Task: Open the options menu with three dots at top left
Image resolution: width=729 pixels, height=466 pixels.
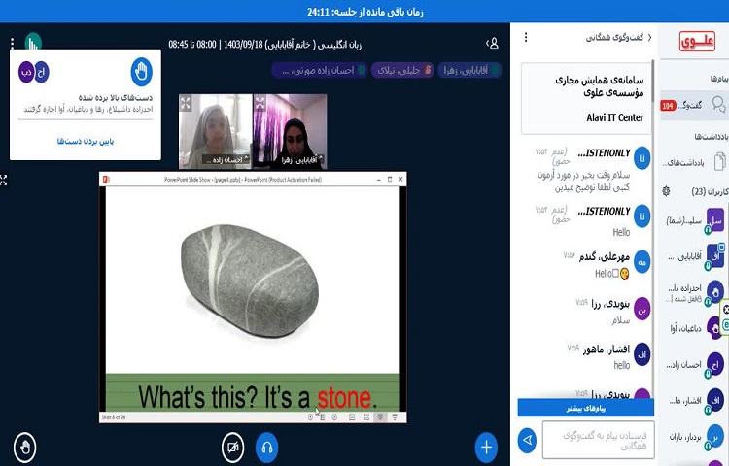Action: pos(12,43)
